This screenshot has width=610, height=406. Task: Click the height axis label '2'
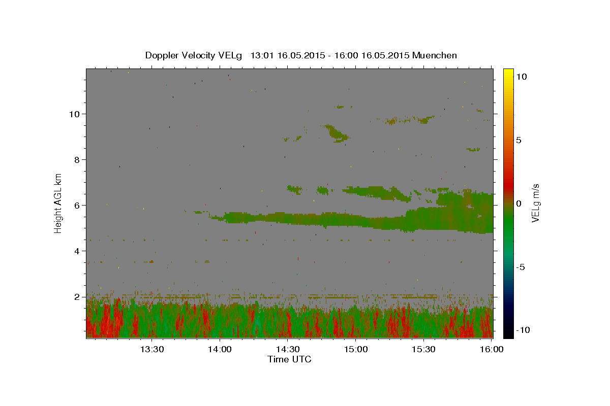coord(77,296)
